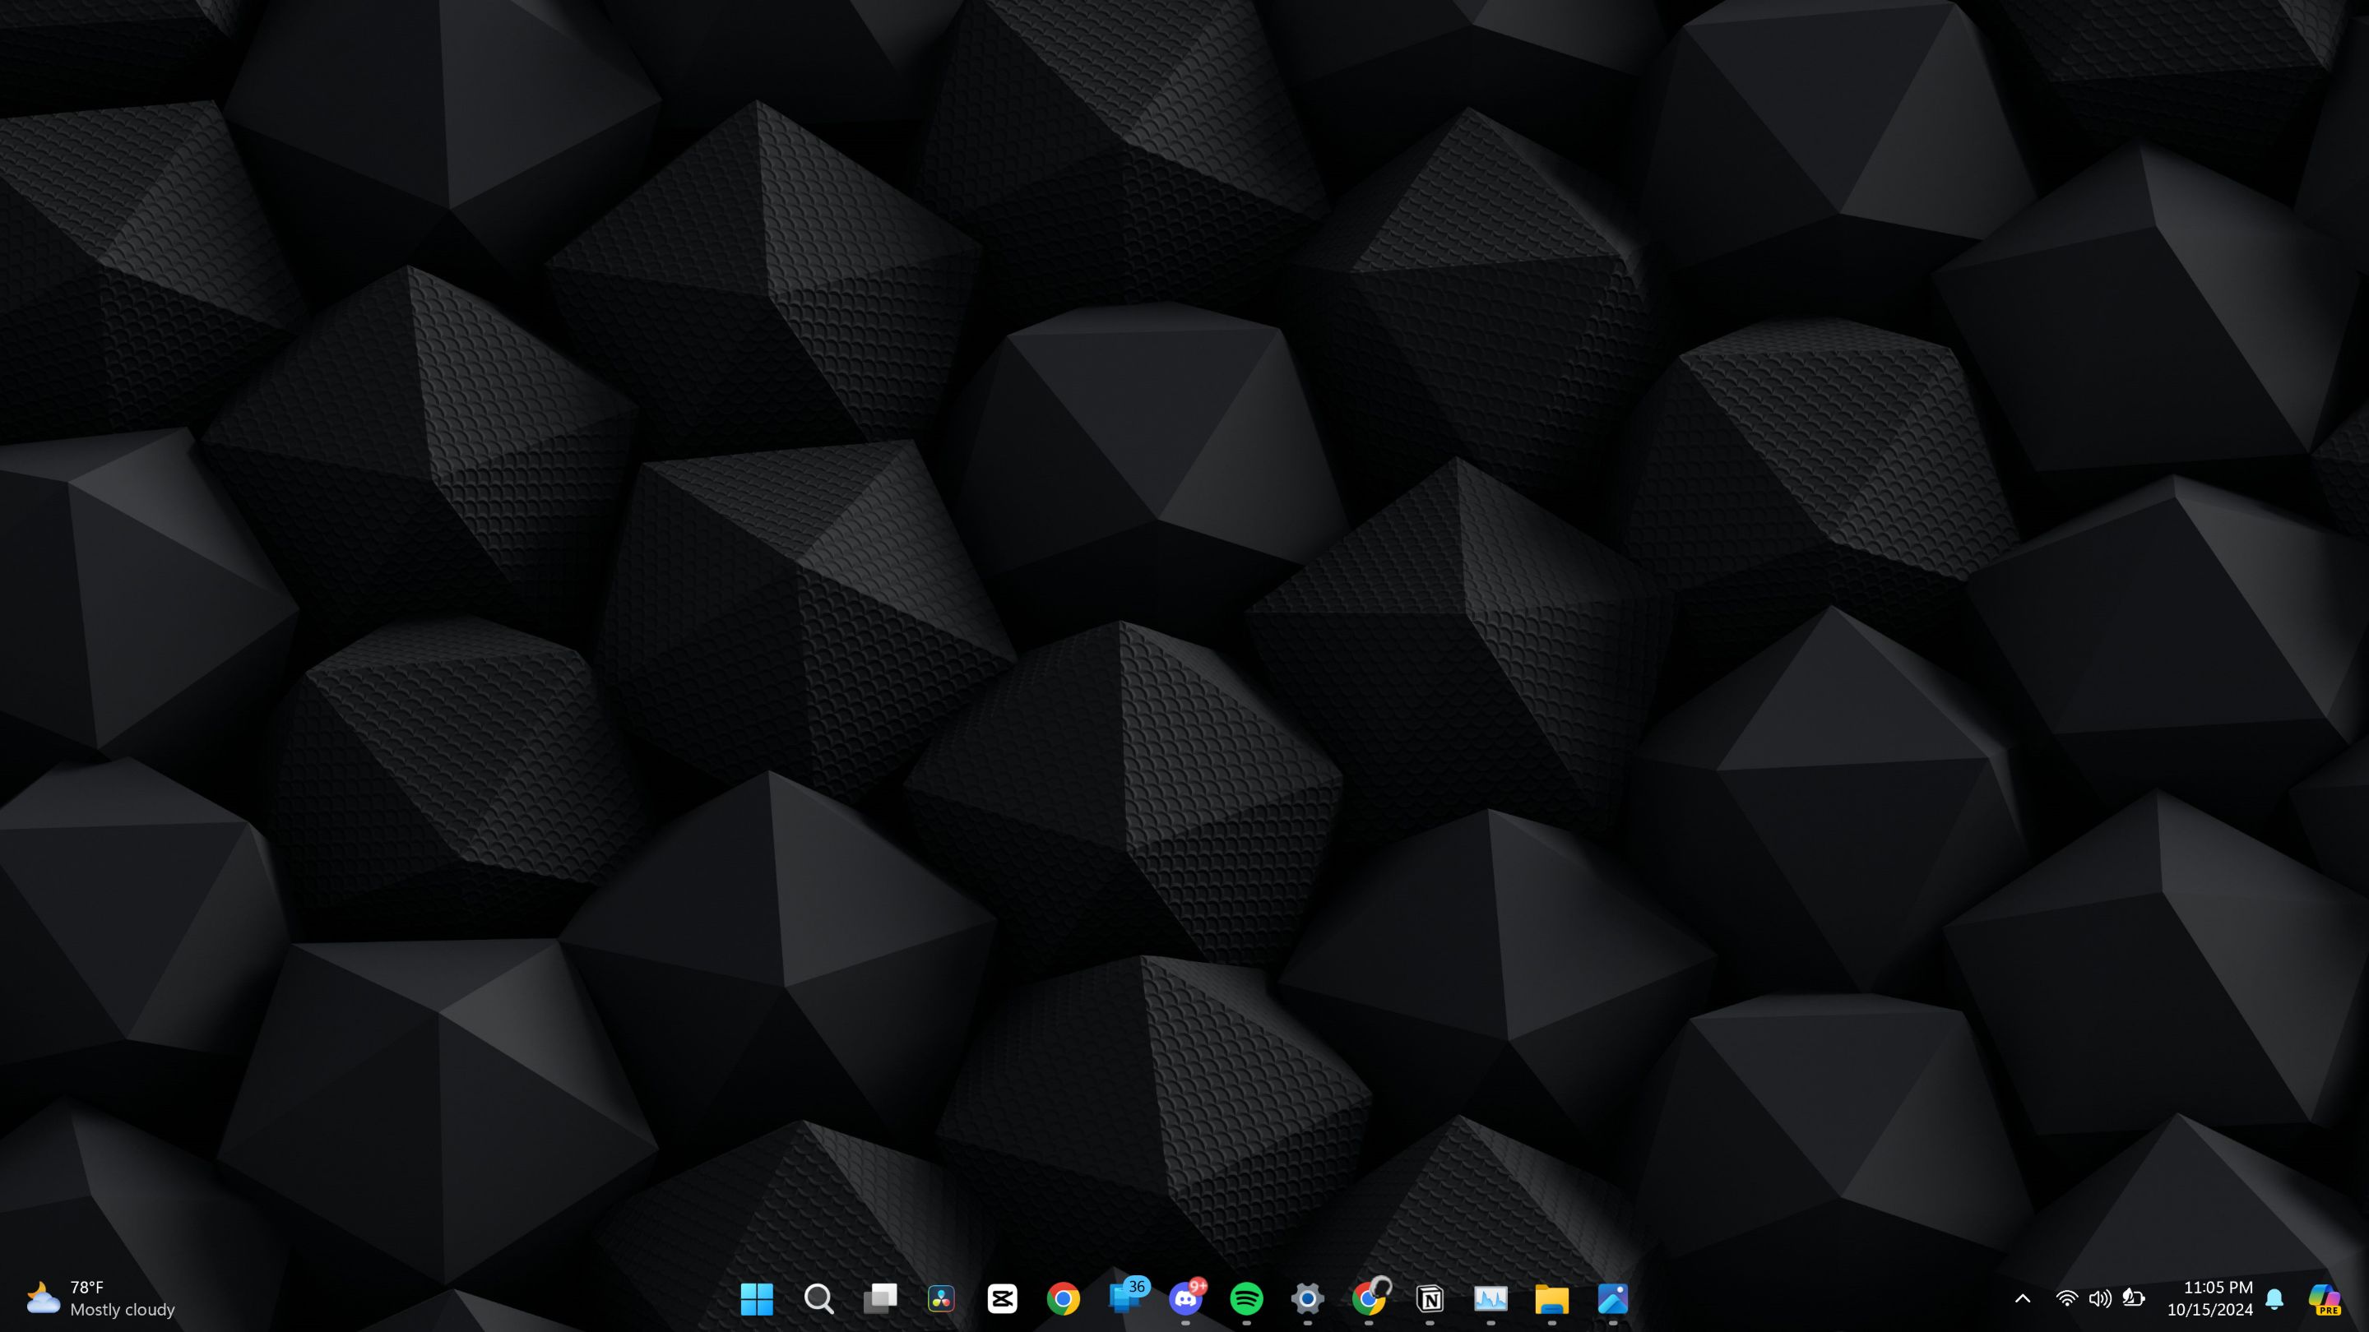Launch DaVinci Resolve from the taskbar
Viewport: 2369px width, 1332px height.
click(941, 1299)
